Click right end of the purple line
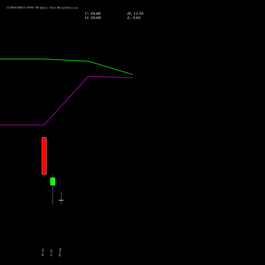 [x=132, y=77]
